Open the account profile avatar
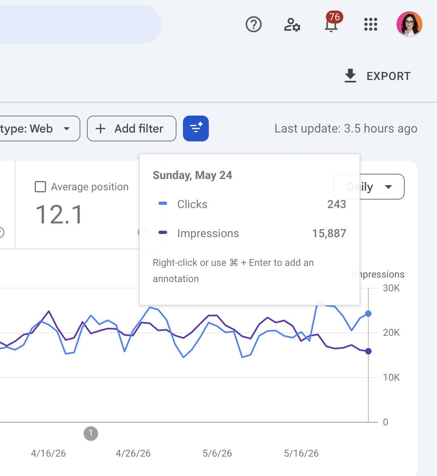The image size is (437, 476). pyautogui.click(x=410, y=24)
